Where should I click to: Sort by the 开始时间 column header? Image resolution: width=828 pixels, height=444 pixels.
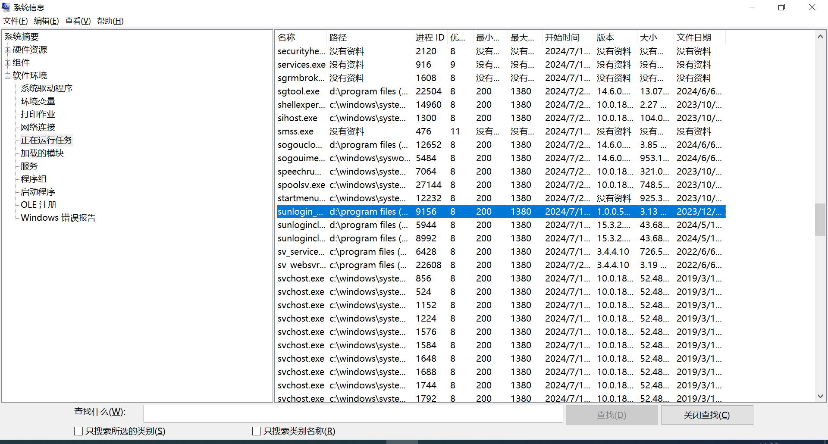click(x=568, y=38)
